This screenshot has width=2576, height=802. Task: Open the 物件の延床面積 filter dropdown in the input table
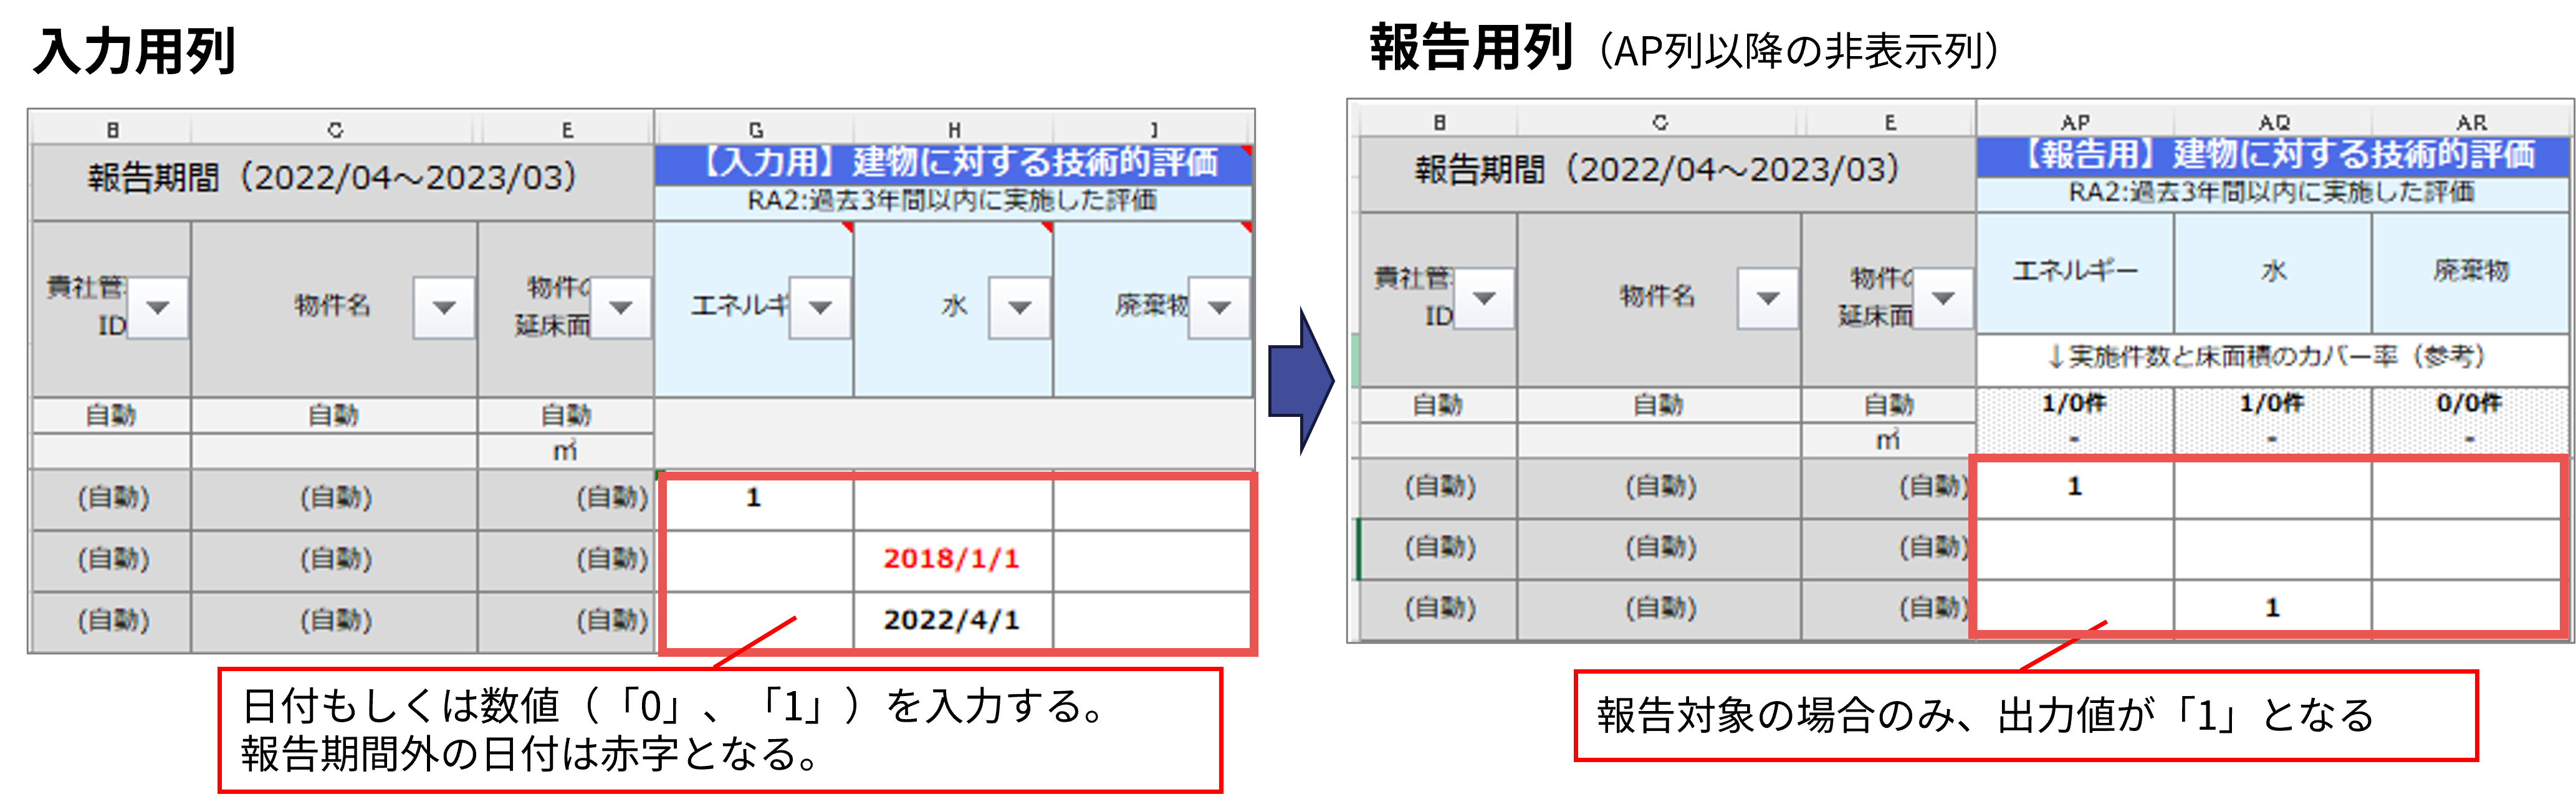(x=621, y=307)
